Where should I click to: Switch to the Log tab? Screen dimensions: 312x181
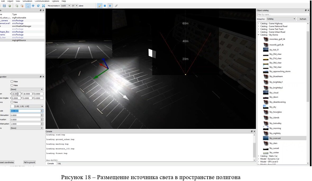(59, 164)
